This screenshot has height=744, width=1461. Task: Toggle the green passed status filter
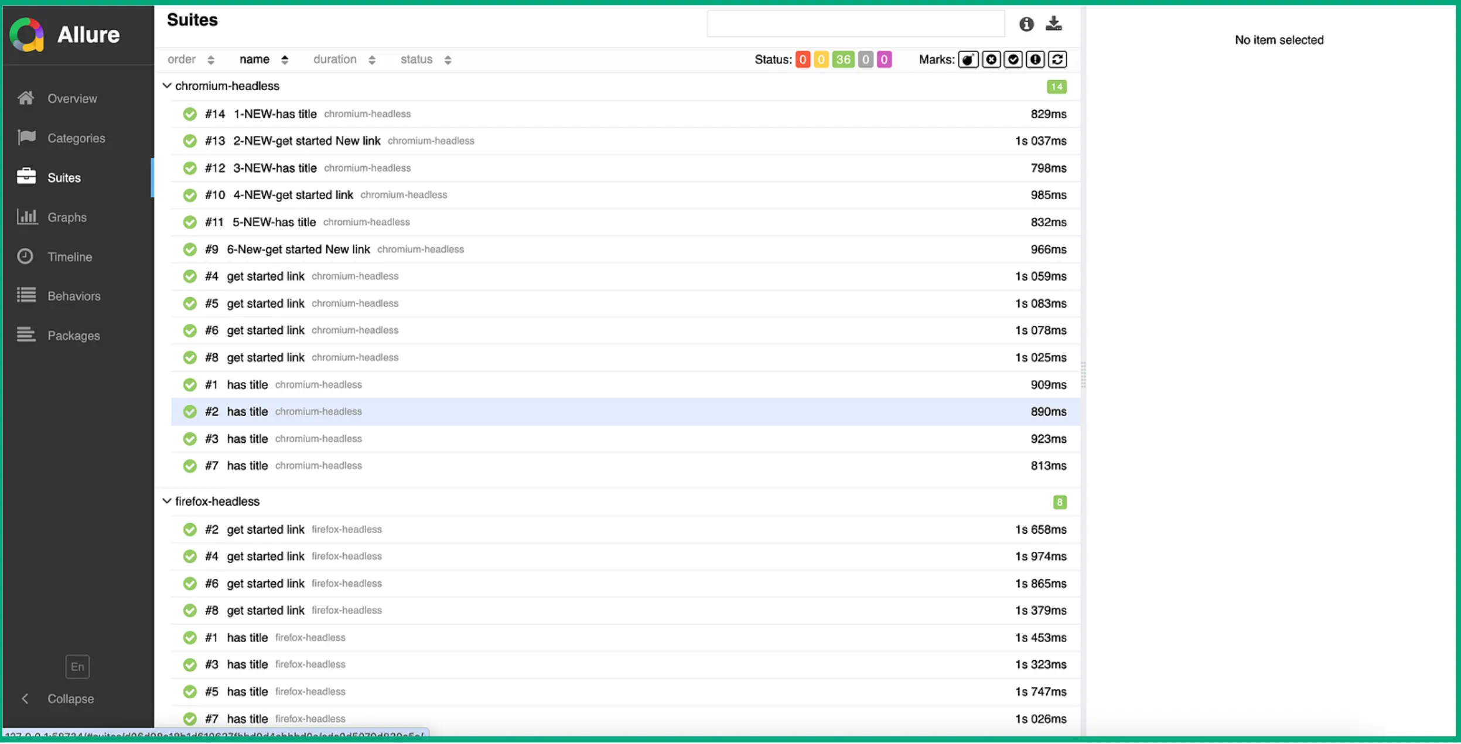point(842,60)
